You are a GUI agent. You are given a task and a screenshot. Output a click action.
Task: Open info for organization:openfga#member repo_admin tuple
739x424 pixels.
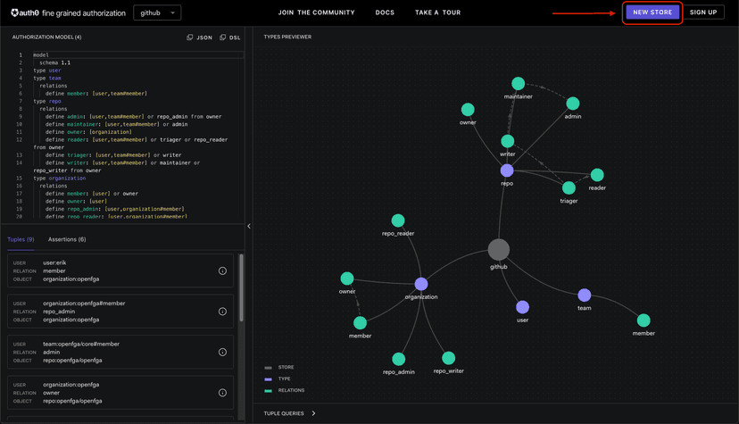(x=223, y=312)
